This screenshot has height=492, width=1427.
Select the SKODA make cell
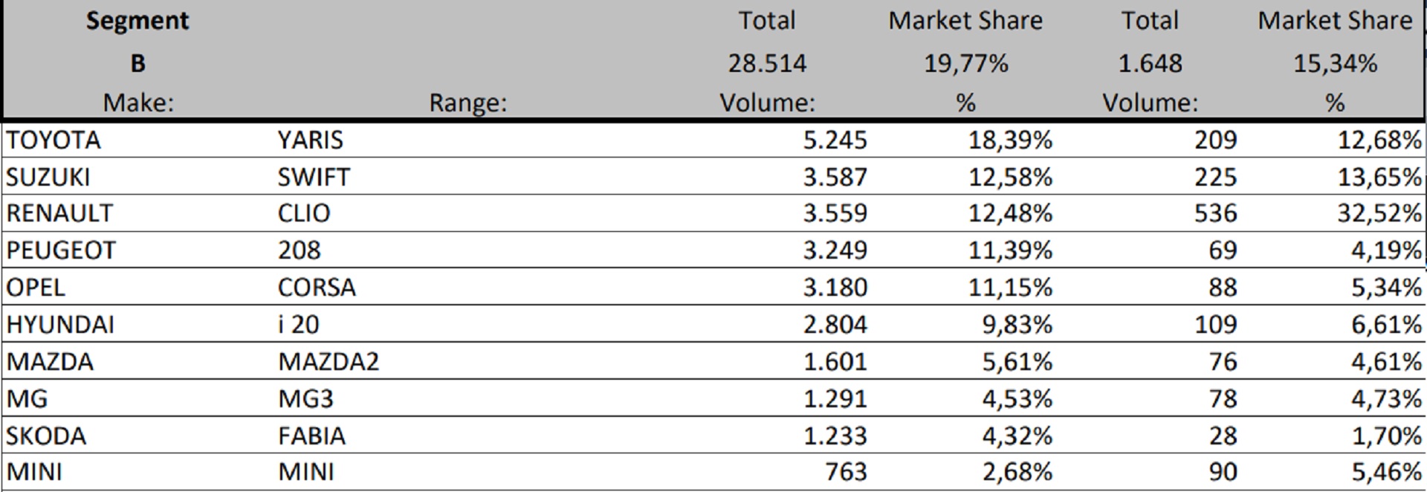[46, 436]
